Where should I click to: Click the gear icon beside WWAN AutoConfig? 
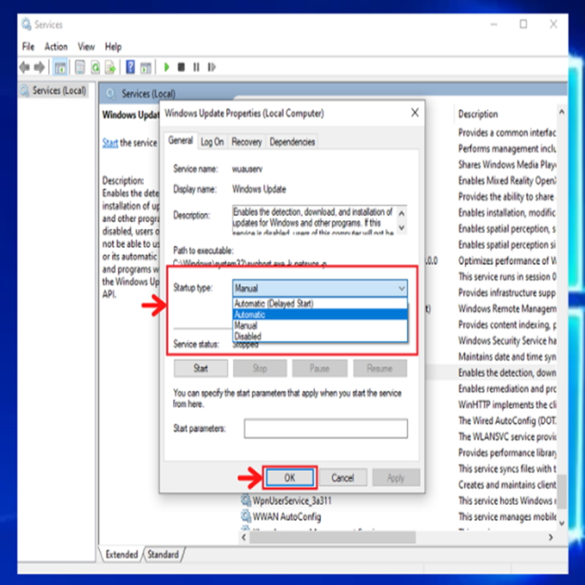coord(245,516)
